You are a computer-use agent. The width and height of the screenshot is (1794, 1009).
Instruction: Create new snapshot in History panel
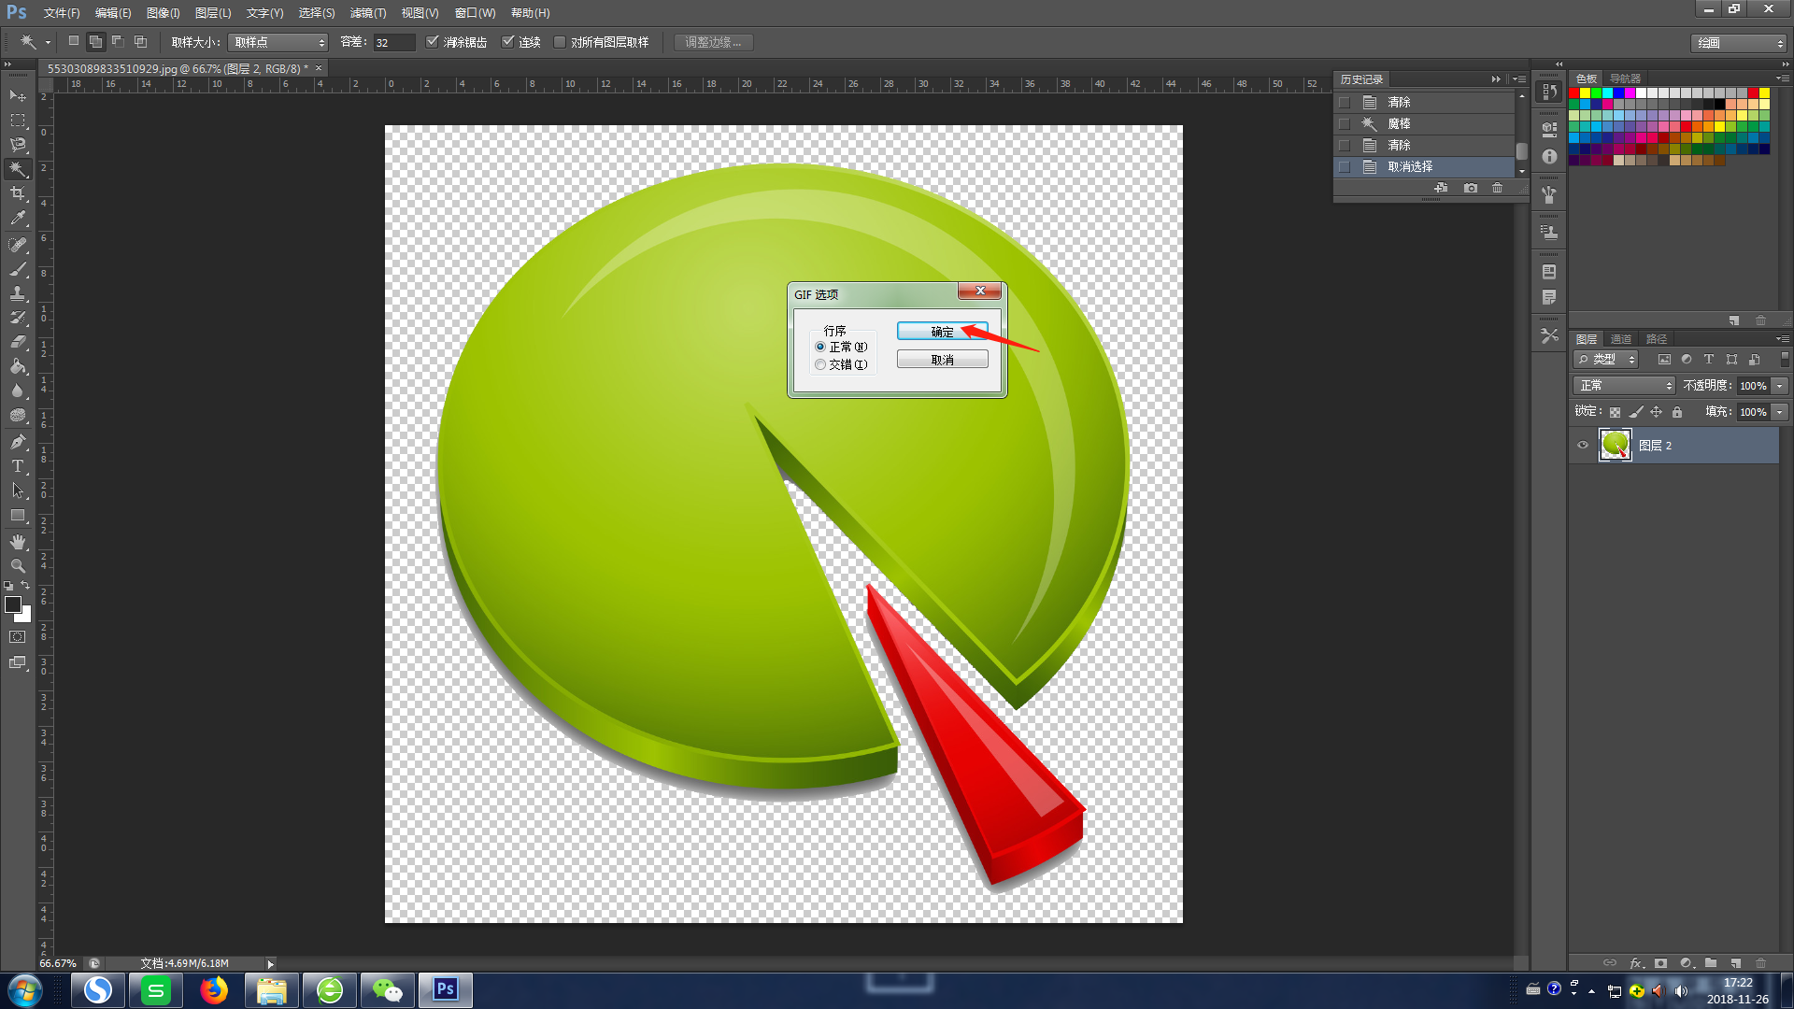click(1471, 188)
